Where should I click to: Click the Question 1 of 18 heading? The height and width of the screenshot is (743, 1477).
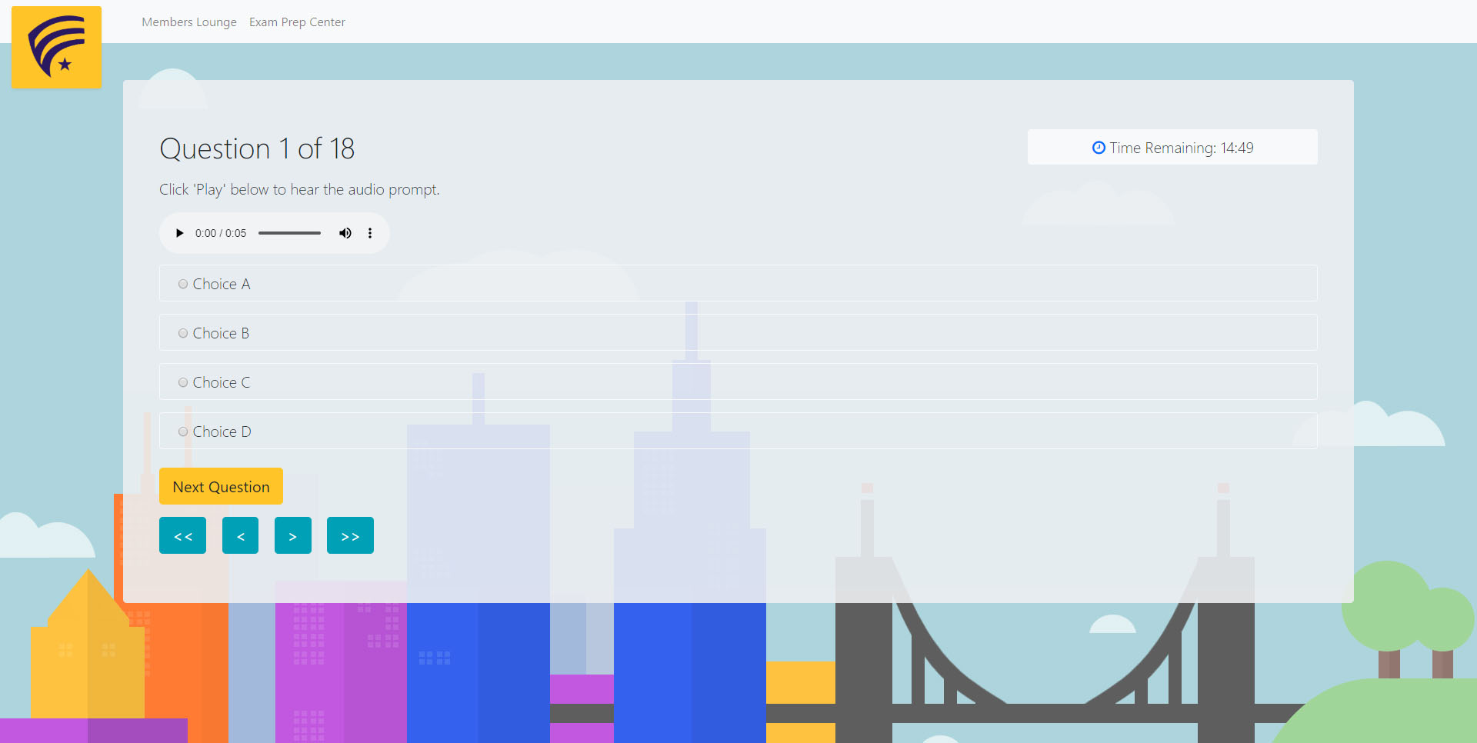(257, 148)
